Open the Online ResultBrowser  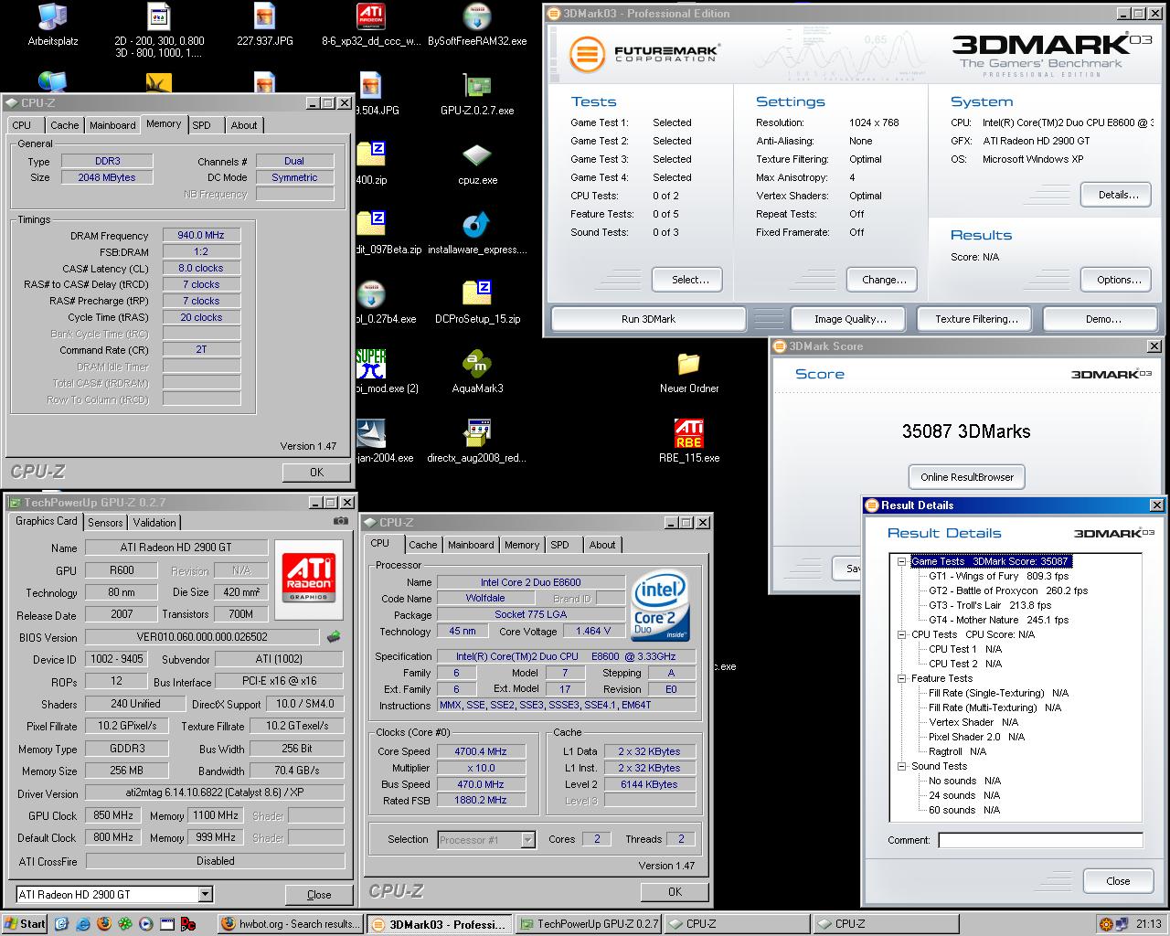pos(967,477)
